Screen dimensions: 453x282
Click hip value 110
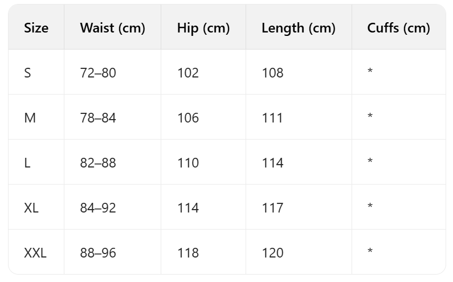[x=188, y=163]
